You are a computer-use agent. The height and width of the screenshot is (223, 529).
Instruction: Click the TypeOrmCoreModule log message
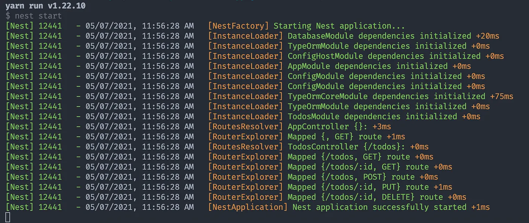(386, 97)
